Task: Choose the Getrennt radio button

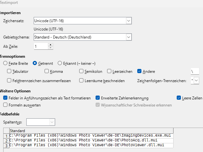Action: point(35,63)
